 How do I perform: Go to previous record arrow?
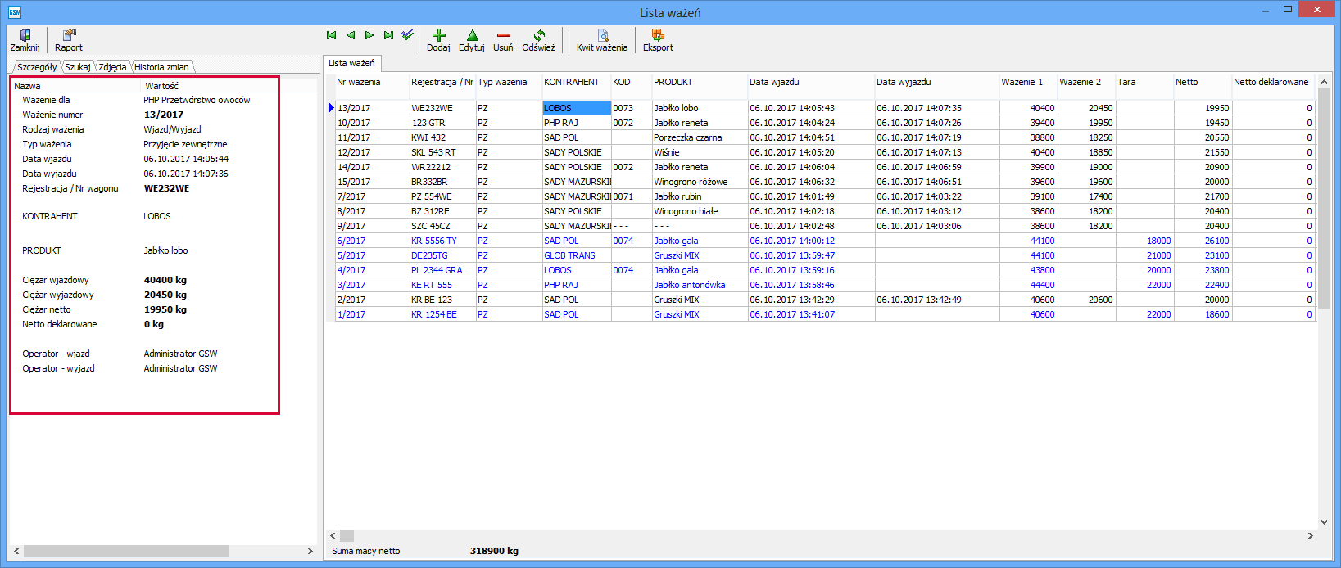[x=351, y=35]
